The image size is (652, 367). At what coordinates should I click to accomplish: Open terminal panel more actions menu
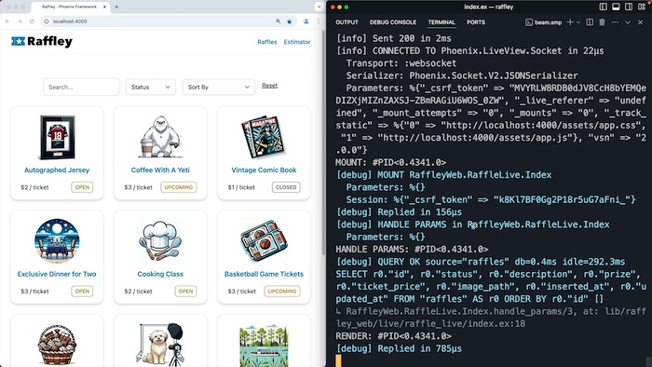(615, 22)
